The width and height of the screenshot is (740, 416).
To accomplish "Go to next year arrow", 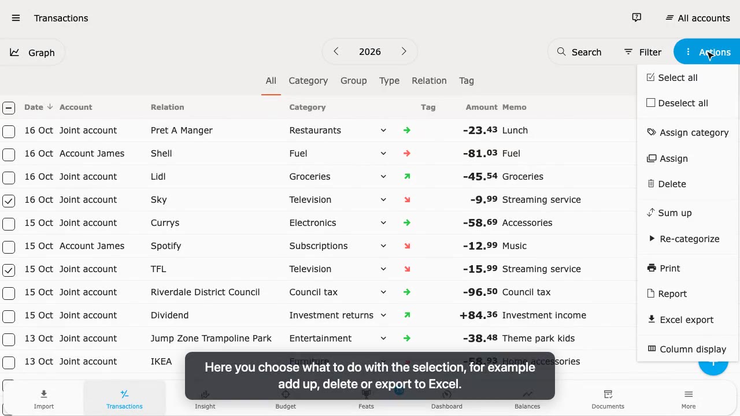I will point(404,51).
